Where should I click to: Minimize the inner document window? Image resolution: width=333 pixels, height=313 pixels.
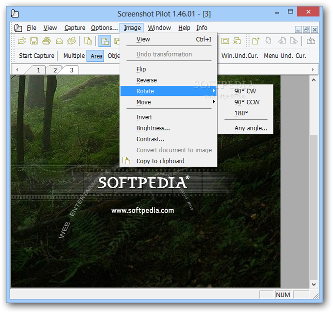click(x=298, y=29)
